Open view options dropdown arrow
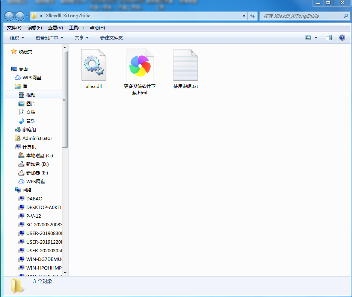 (x=316, y=38)
